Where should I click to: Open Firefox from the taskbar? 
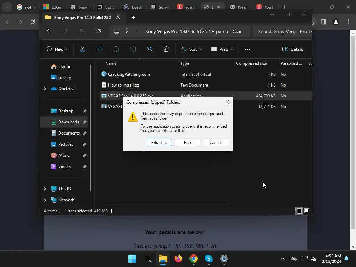point(178,259)
